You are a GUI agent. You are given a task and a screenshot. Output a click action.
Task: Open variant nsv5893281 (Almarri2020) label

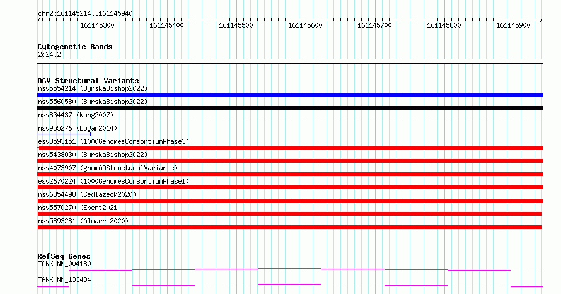tap(83, 221)
